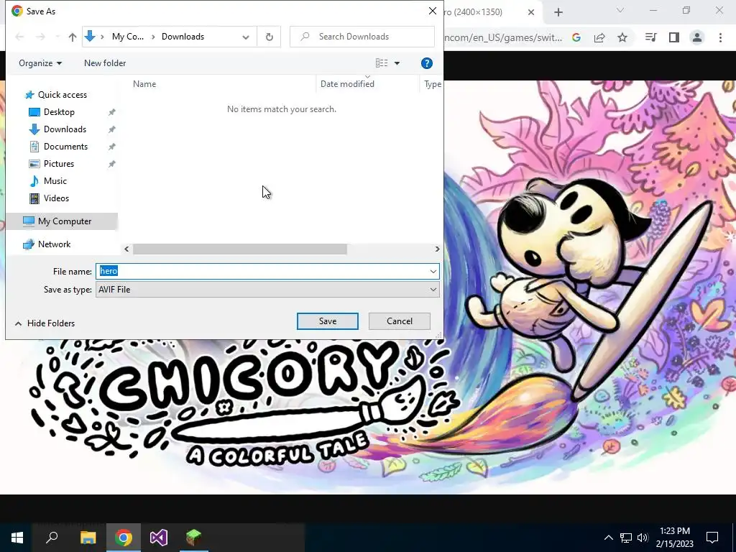Image resolution: width=736 pixels, height=552 pixels.
Task: Click the Search Downloads field
Action: [362, 37]
